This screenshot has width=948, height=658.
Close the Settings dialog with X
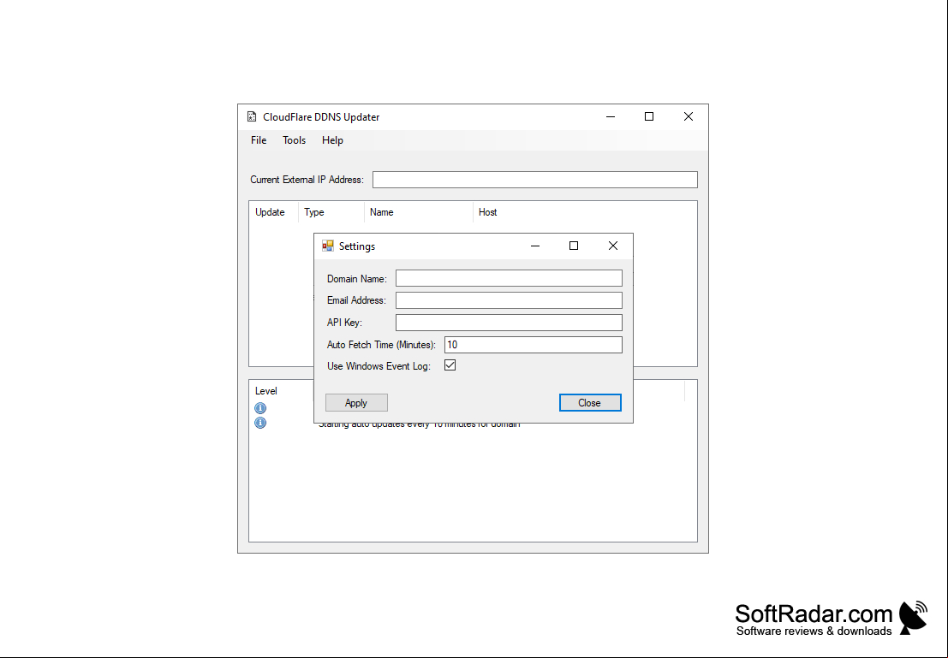(613, 246)
